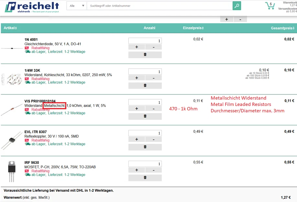Click 'ab 10 Stück 0,03 €' price tier

point(259,73)
